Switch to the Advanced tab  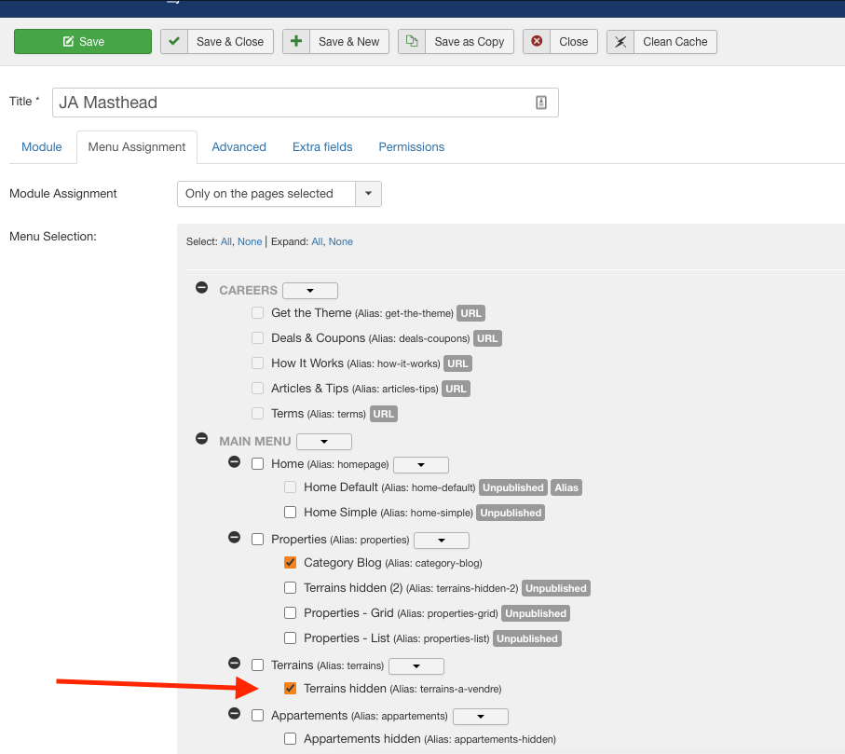239,147
